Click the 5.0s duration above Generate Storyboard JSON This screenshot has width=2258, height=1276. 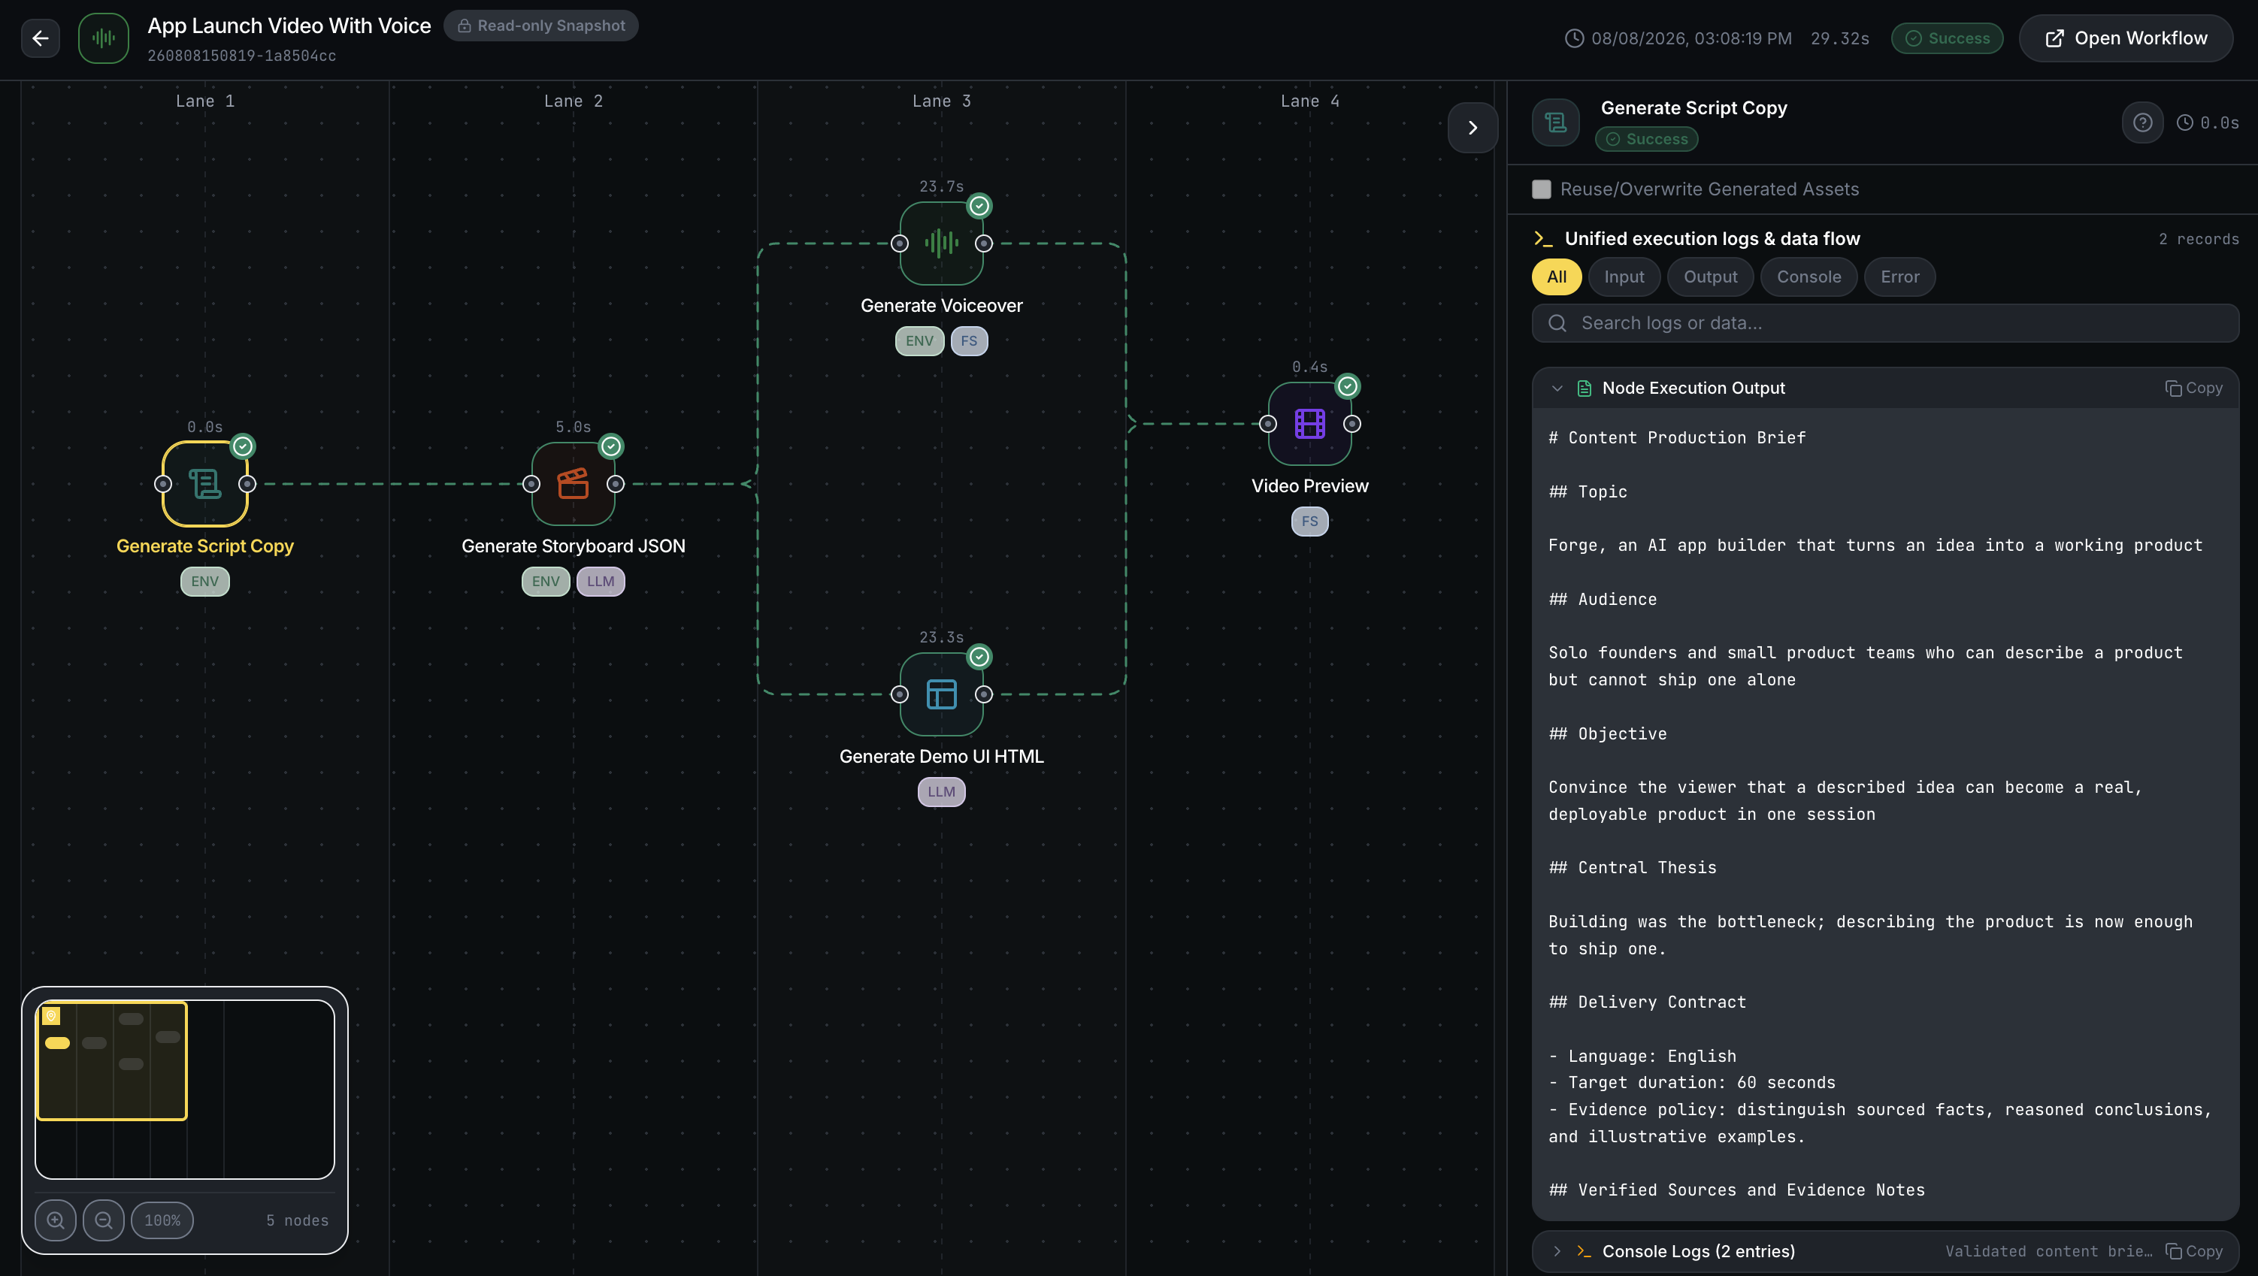(574, 427)
